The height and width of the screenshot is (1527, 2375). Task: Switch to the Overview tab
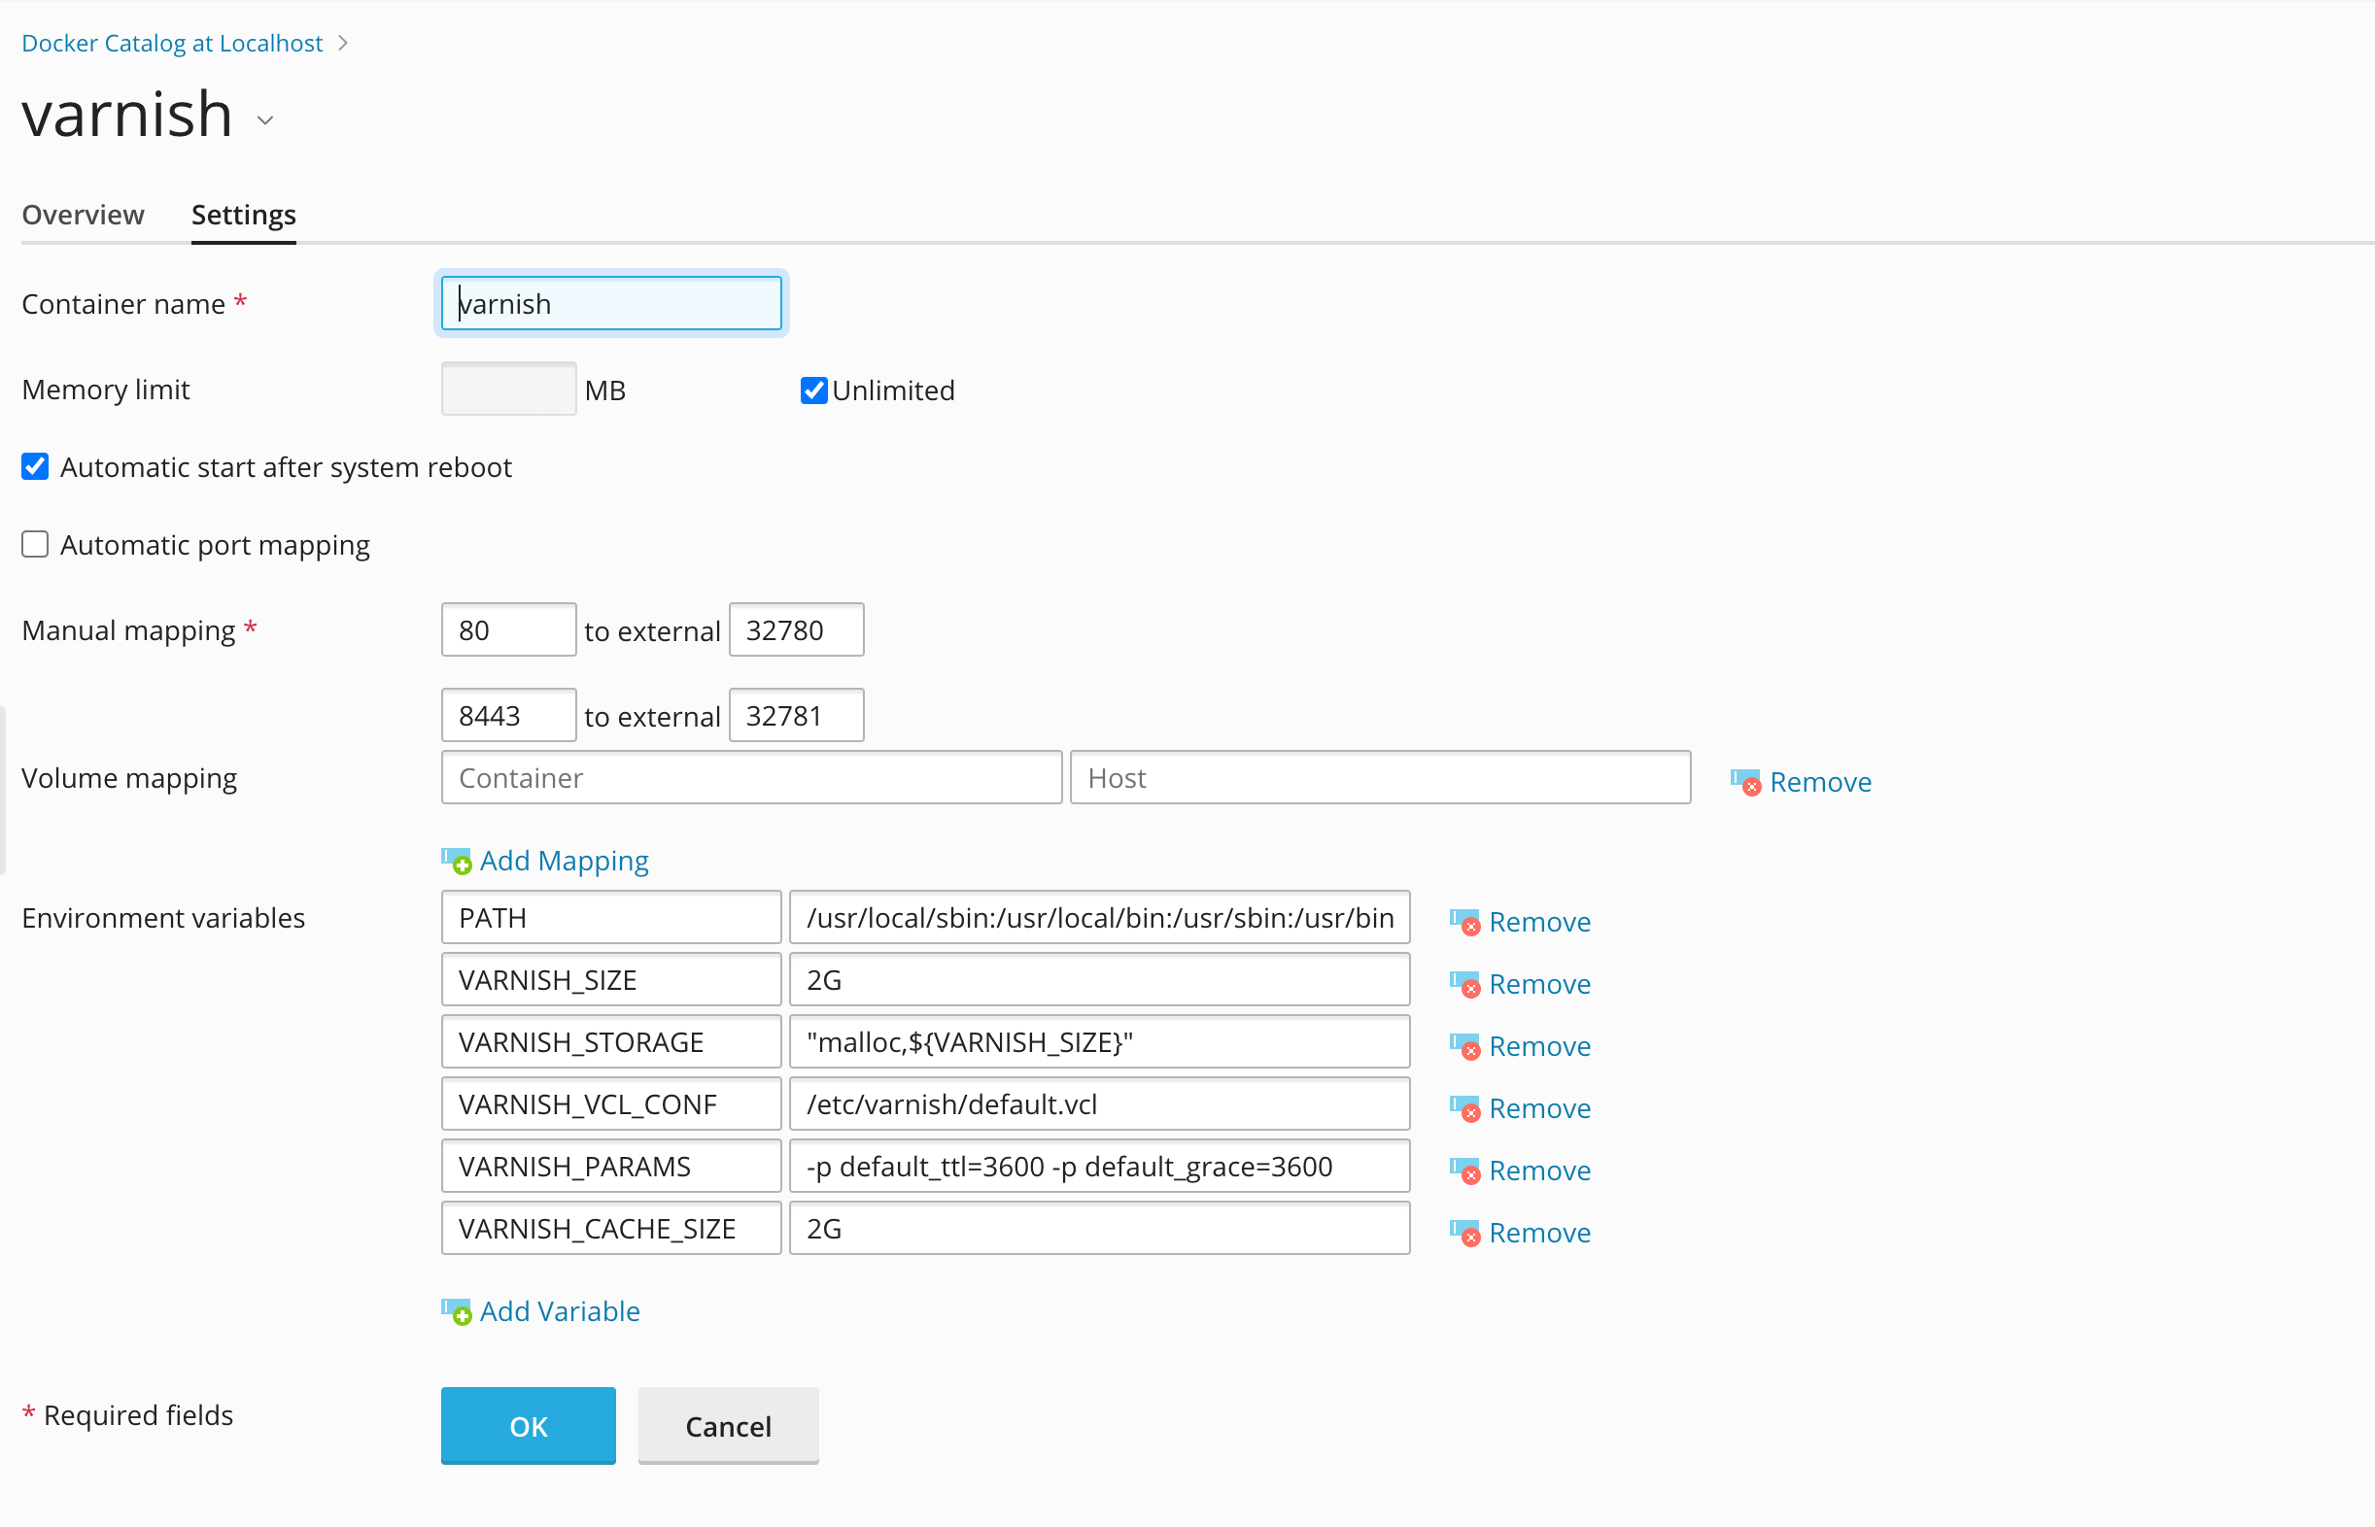83,214
